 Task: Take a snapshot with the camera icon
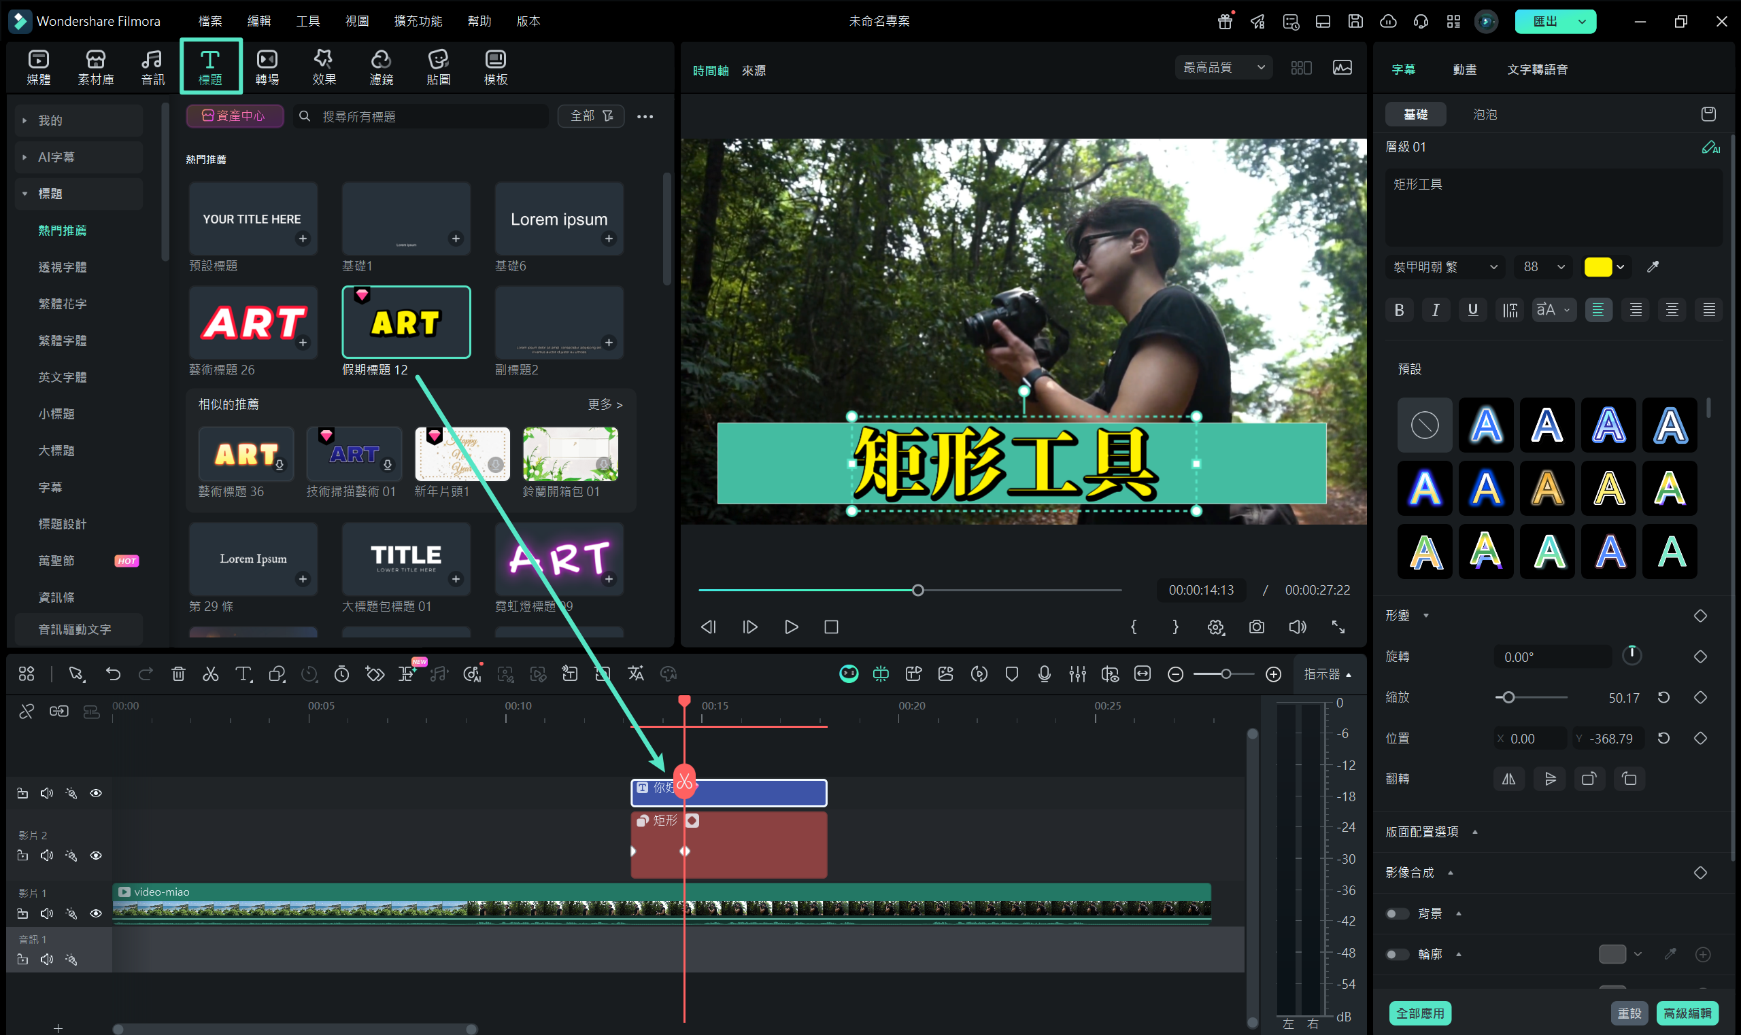click(x=1256, y=627)
